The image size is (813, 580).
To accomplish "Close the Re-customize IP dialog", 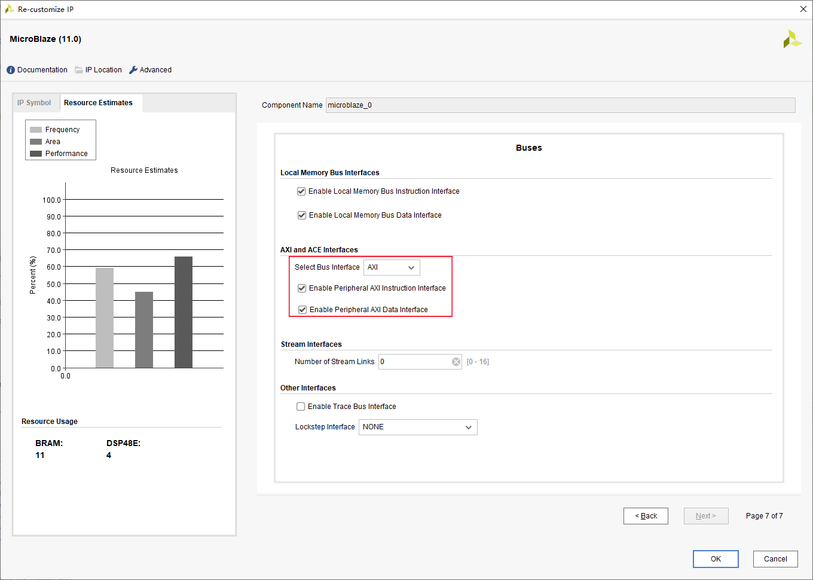I will tap(803, 9).
